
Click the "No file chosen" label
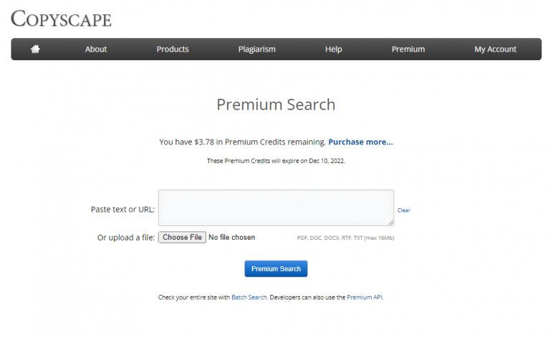click(x=232, y=238)
